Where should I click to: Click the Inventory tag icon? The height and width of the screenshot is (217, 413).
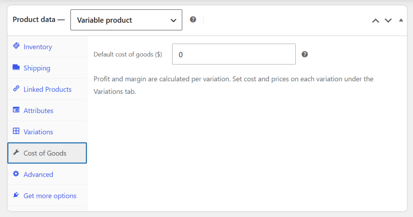point(16,46)
